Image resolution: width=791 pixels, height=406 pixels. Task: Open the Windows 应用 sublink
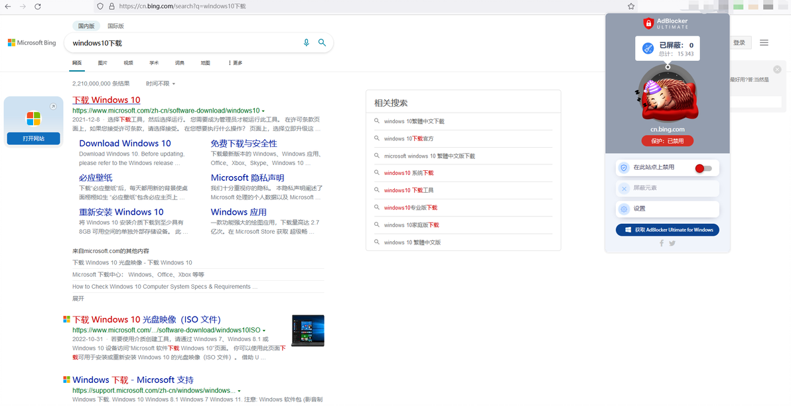coord(239,212)
